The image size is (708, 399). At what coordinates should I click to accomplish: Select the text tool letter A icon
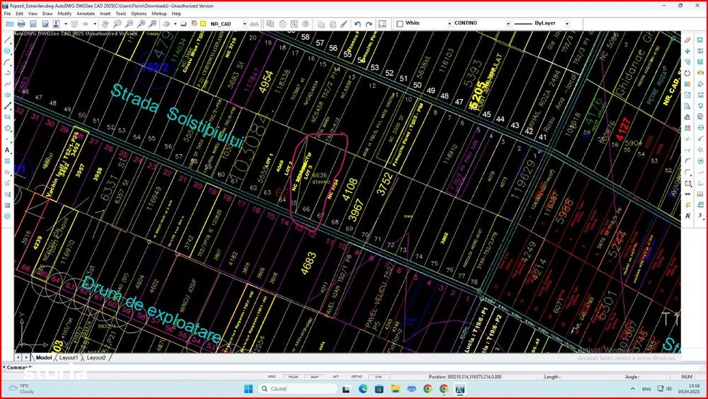click(7, 150)
